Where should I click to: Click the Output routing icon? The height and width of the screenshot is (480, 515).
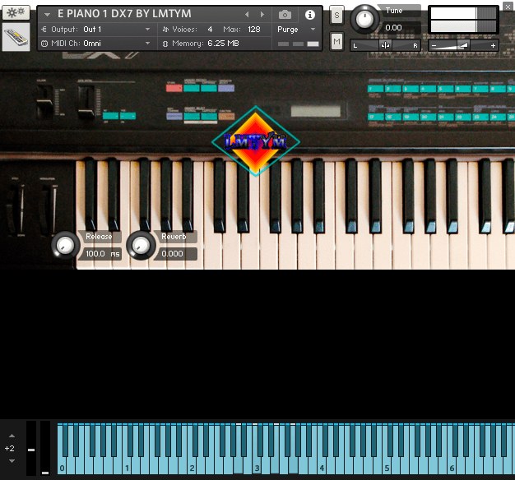[x=44, y=30]
